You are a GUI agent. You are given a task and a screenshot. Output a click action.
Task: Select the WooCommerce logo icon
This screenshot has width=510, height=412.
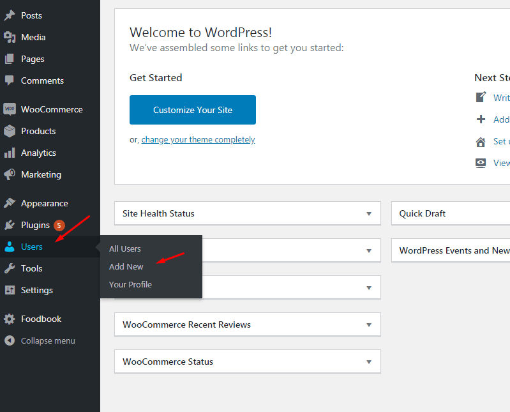[x=10, y=109]
